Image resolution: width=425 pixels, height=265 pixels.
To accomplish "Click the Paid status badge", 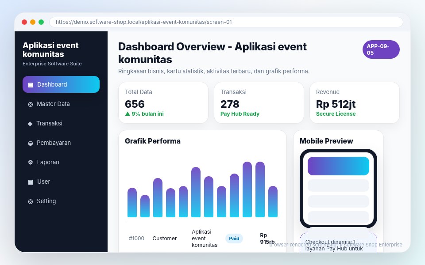I will click(x=234, y=238).
